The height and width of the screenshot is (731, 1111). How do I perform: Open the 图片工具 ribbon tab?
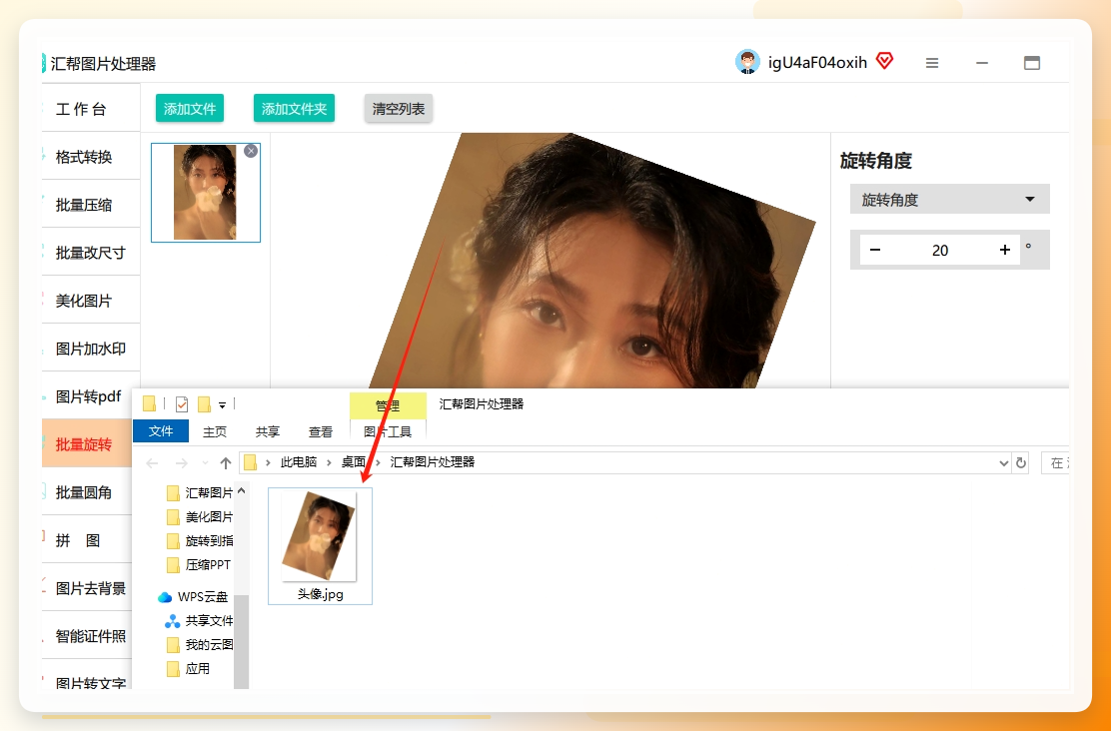click(x=388, y=431)
